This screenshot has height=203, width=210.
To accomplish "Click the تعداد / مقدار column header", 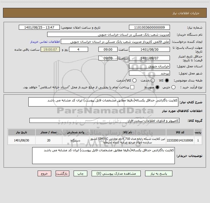I will (x=49, y=132).
